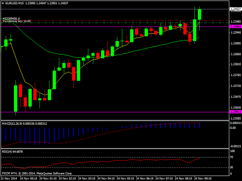
Task: Click the 1.23675 price axis label
Action: (x=236, y=97)
